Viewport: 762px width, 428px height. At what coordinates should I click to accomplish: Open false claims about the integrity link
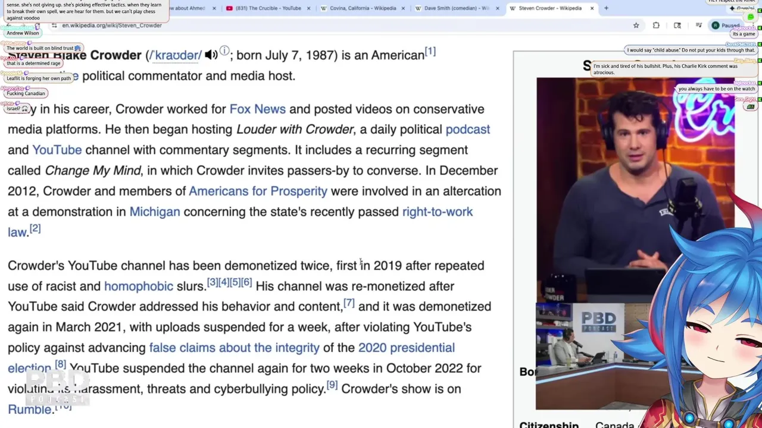[234, 348]
